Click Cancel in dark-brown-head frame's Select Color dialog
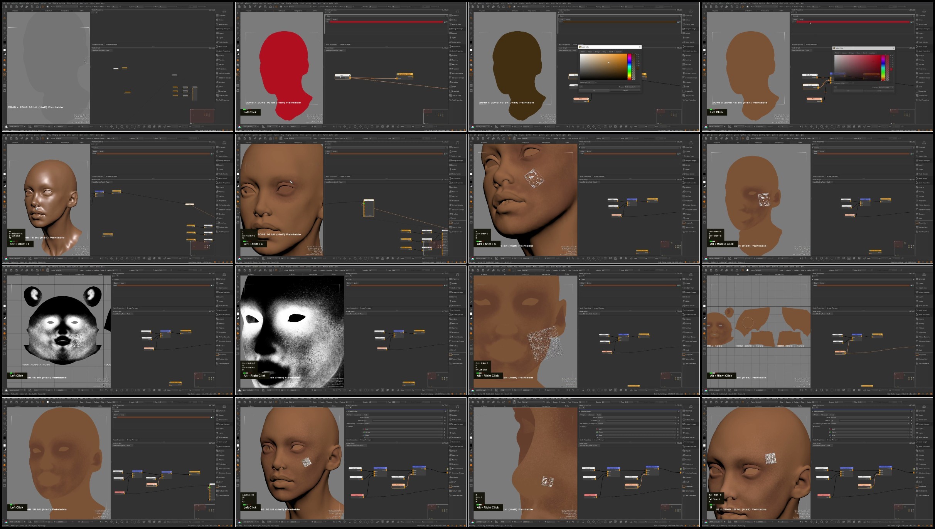 pyautogui.click(x=625, y=91)
